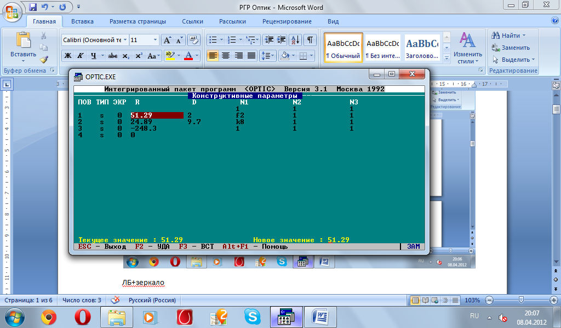561x328 pixels.
Task: Apply the Обычный style
Action: pos(344,48)
